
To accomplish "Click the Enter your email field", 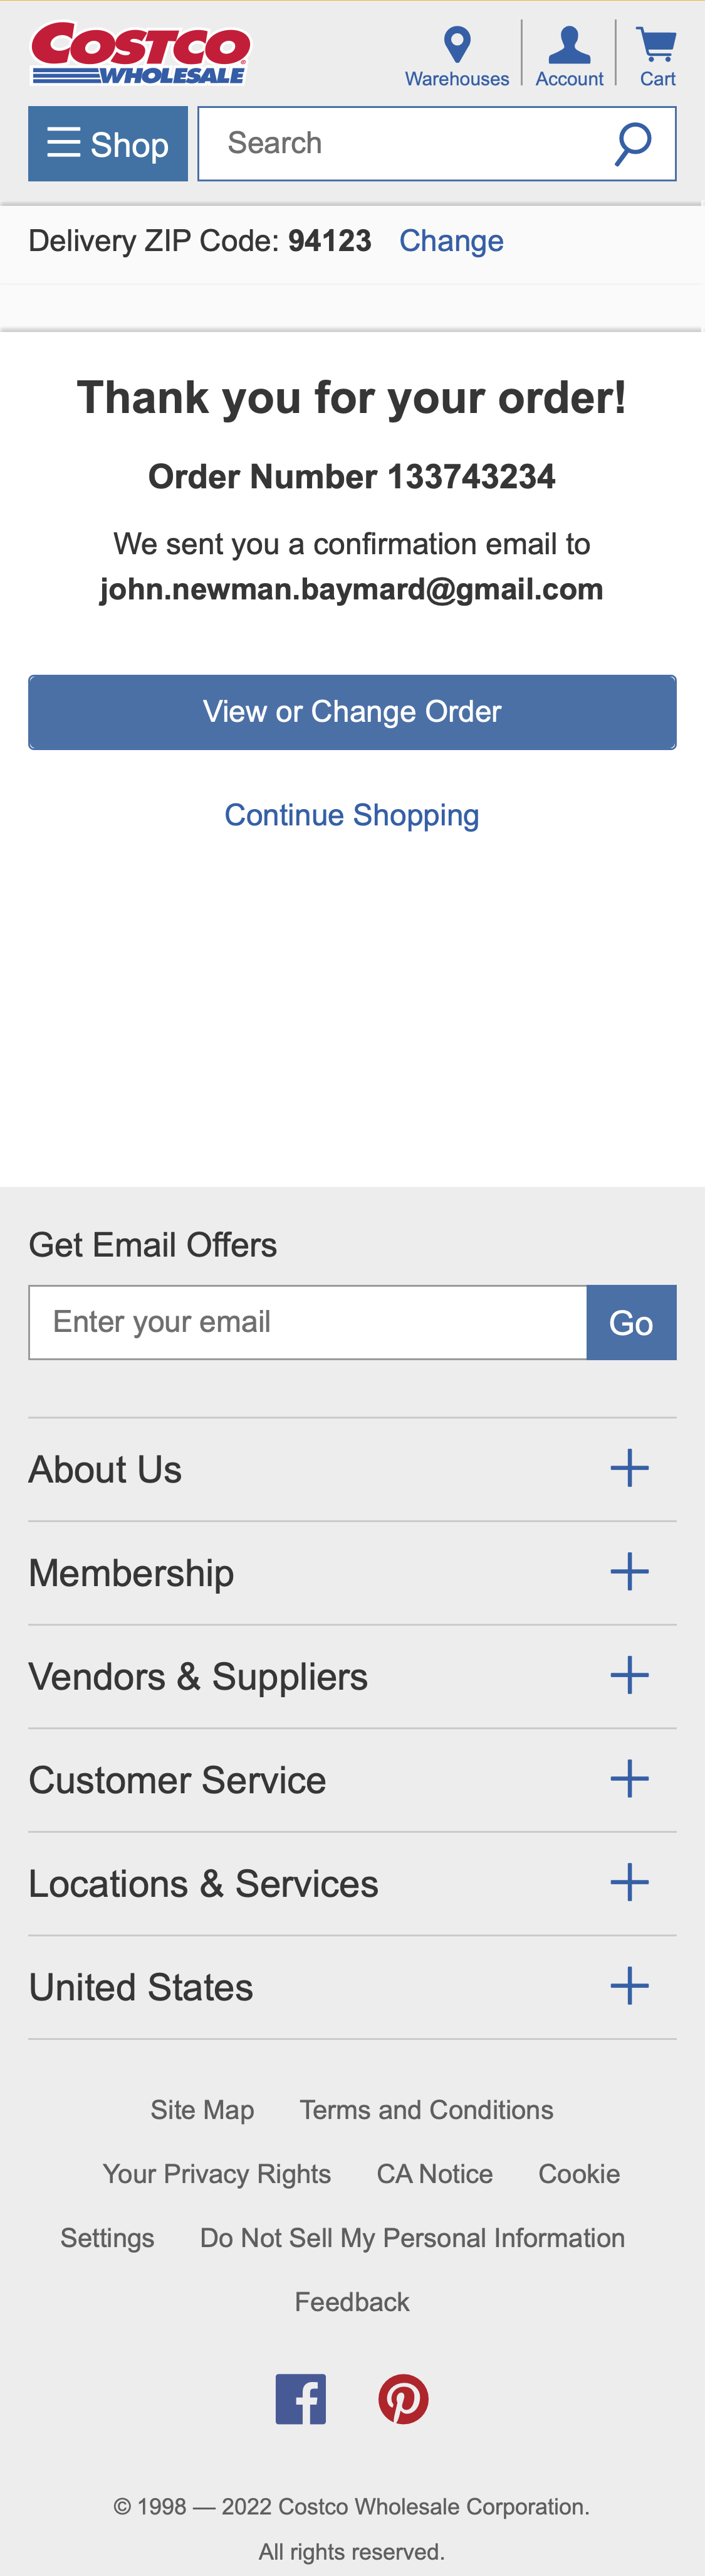I will [x=308, y=1322].
